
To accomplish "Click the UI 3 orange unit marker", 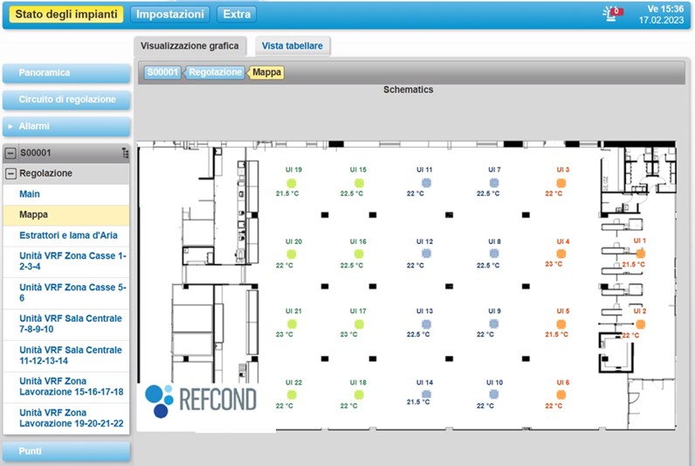I will 561,182.
